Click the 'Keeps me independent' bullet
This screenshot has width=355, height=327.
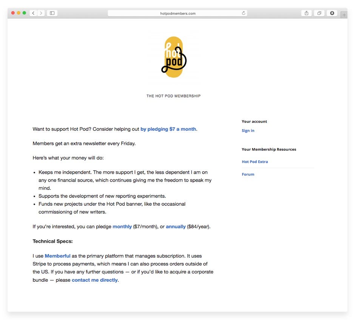tap(125, 180)
